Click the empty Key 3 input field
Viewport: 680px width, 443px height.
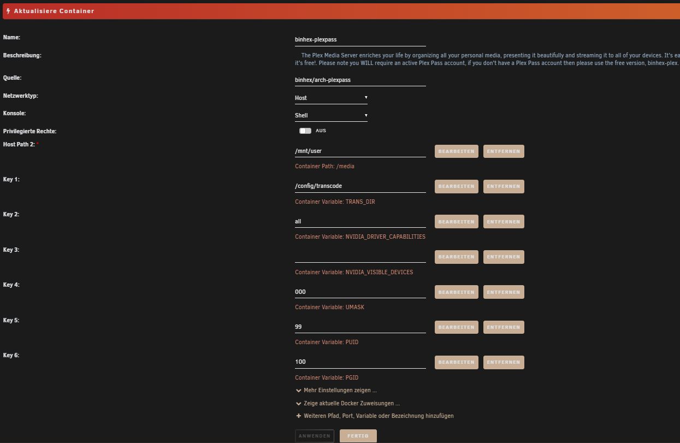(360, 256)
